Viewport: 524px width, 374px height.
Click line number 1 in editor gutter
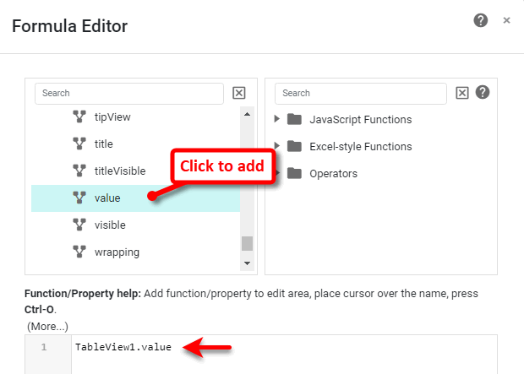(x=44, y=347)
